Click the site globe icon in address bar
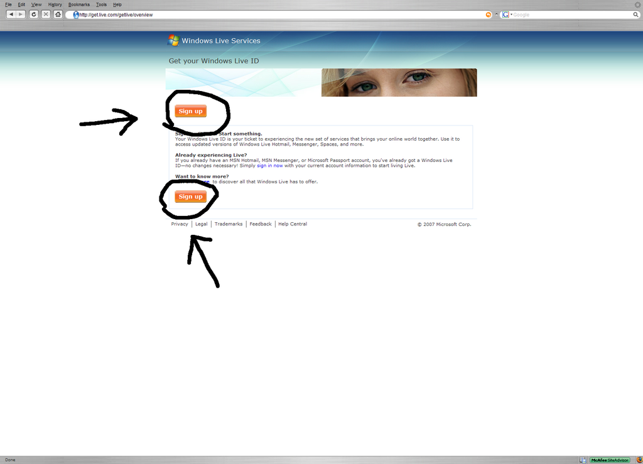Viewport: 643px width, 464px height. (x=76, y=15)
